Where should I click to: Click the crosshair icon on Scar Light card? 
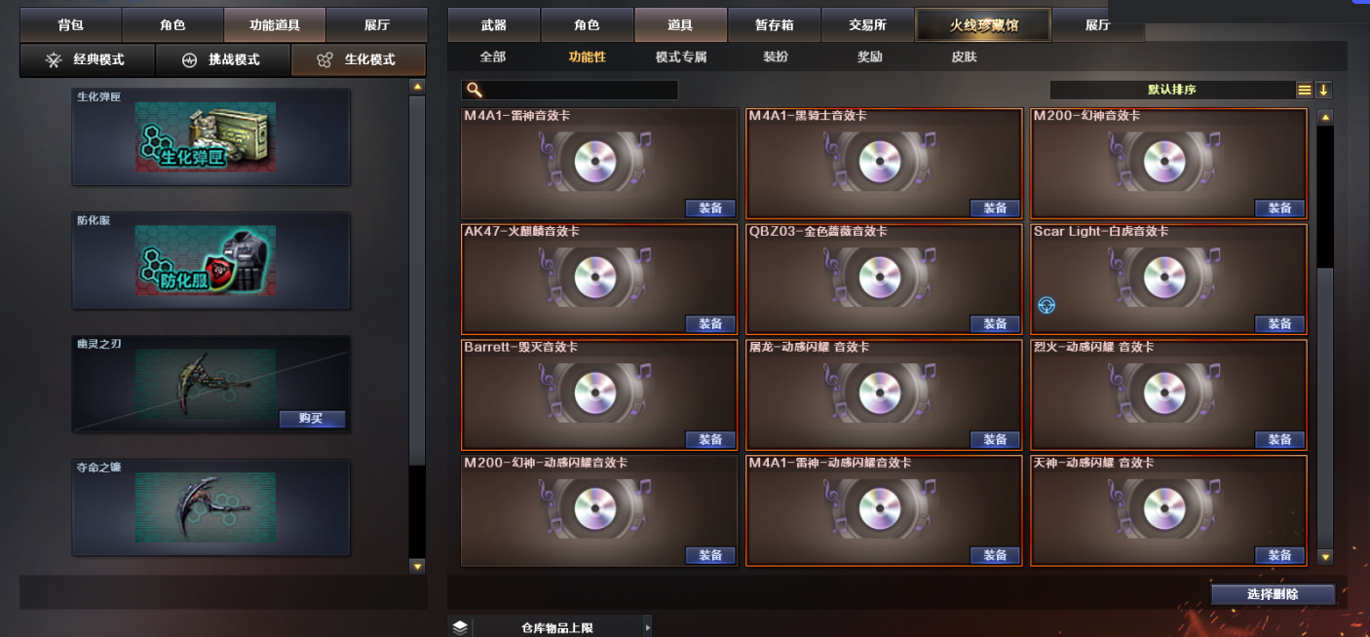(x=1047, y=305)
